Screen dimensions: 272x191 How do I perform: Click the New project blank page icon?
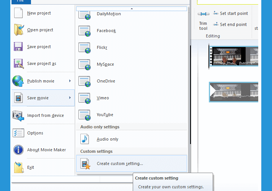(18, 13)
